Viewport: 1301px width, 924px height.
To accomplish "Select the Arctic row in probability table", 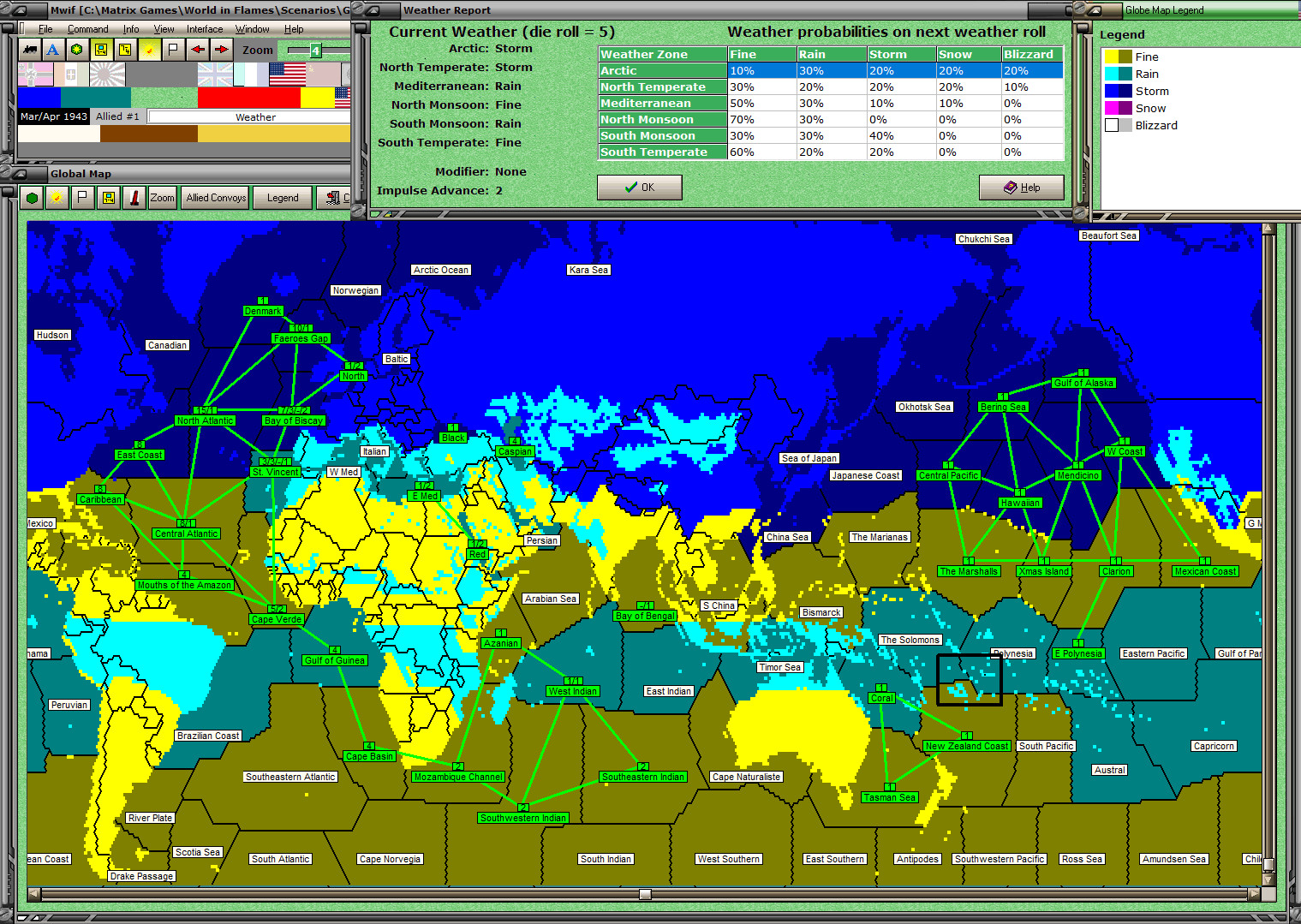I will point(831,71).
